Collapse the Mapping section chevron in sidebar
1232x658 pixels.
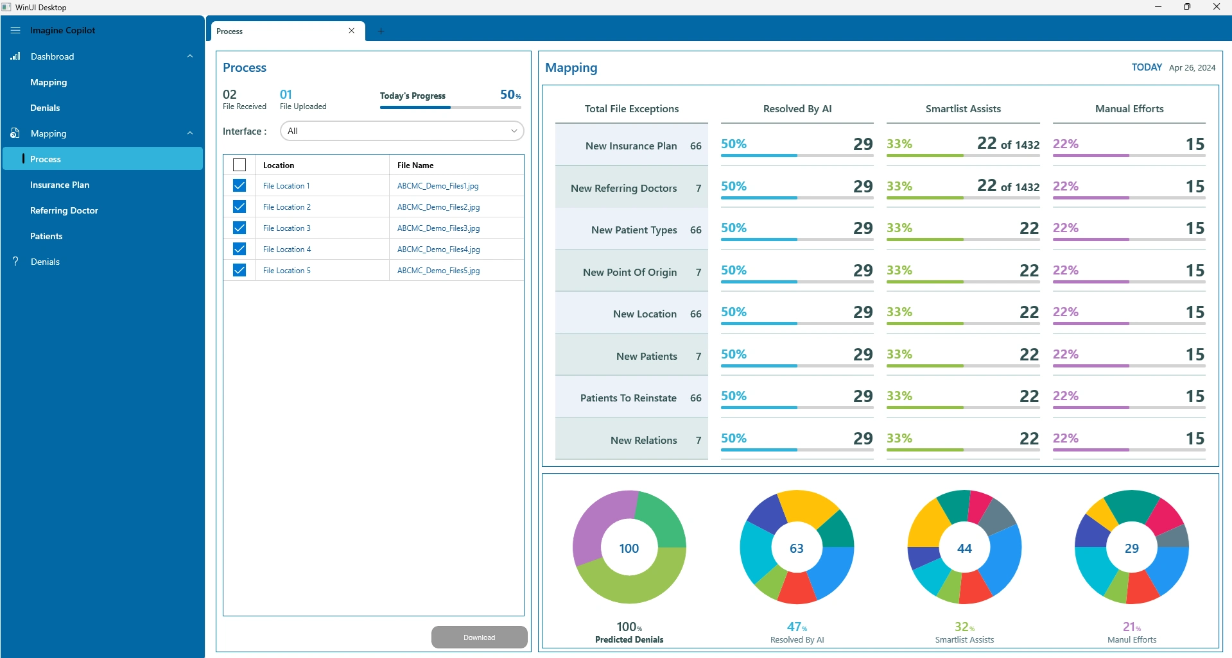190,133
